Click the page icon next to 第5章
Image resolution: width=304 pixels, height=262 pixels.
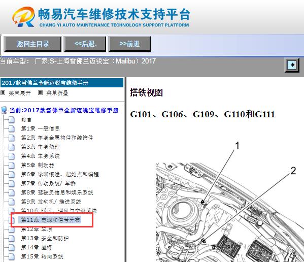[x=12, y=165]
